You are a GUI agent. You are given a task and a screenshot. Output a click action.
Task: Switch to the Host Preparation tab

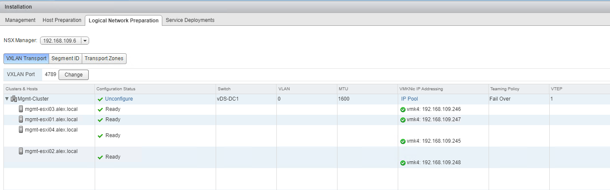62,20
